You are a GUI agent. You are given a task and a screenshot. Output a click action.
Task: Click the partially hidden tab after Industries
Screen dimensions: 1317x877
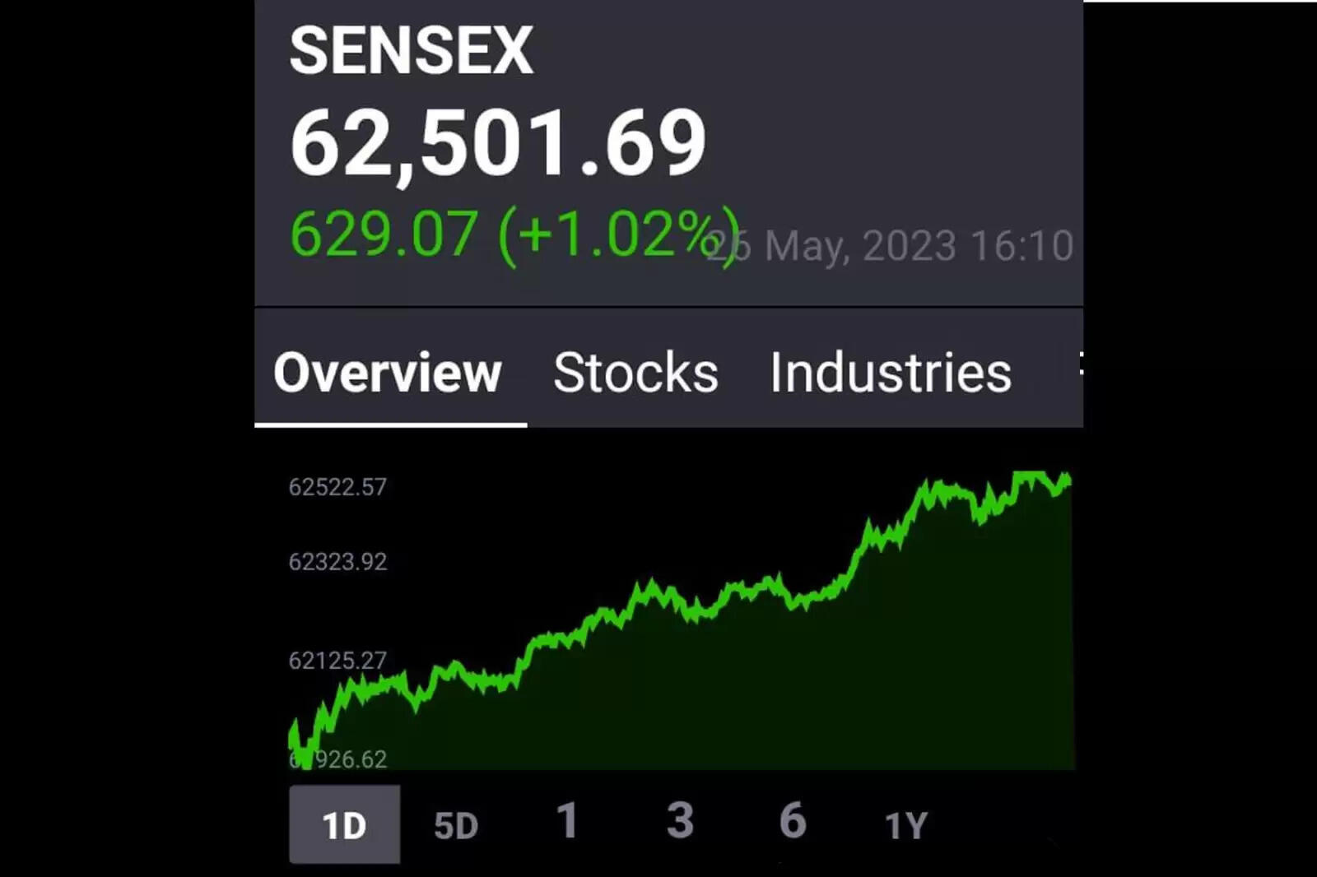pyautogui.click(x=1078, y=364)
